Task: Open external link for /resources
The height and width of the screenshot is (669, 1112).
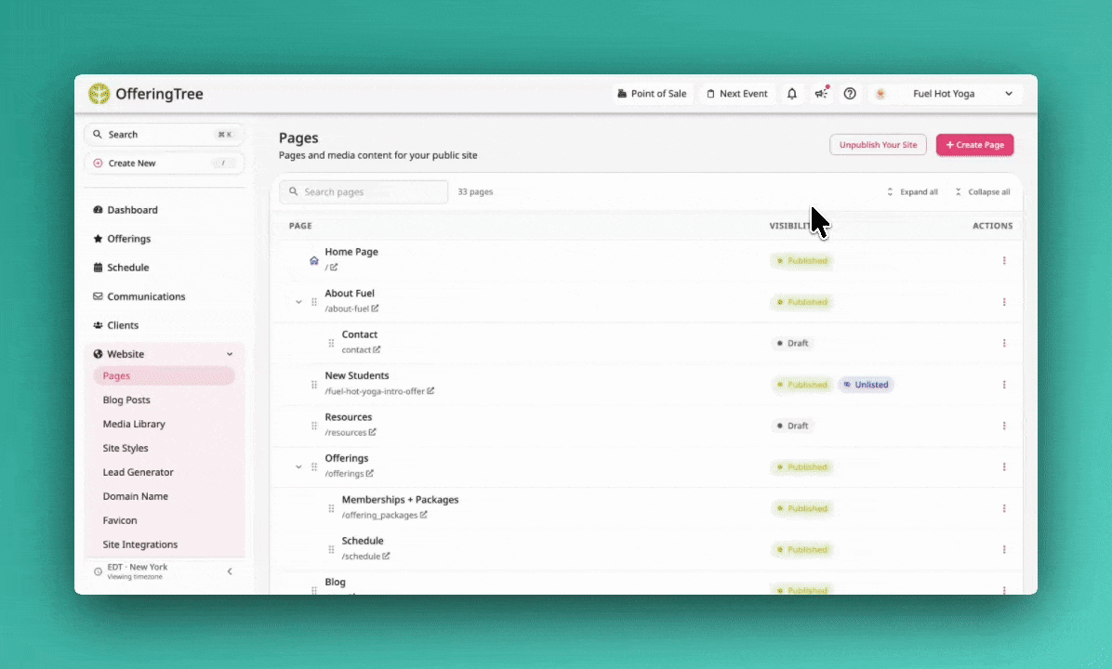Action: [372, 432]
